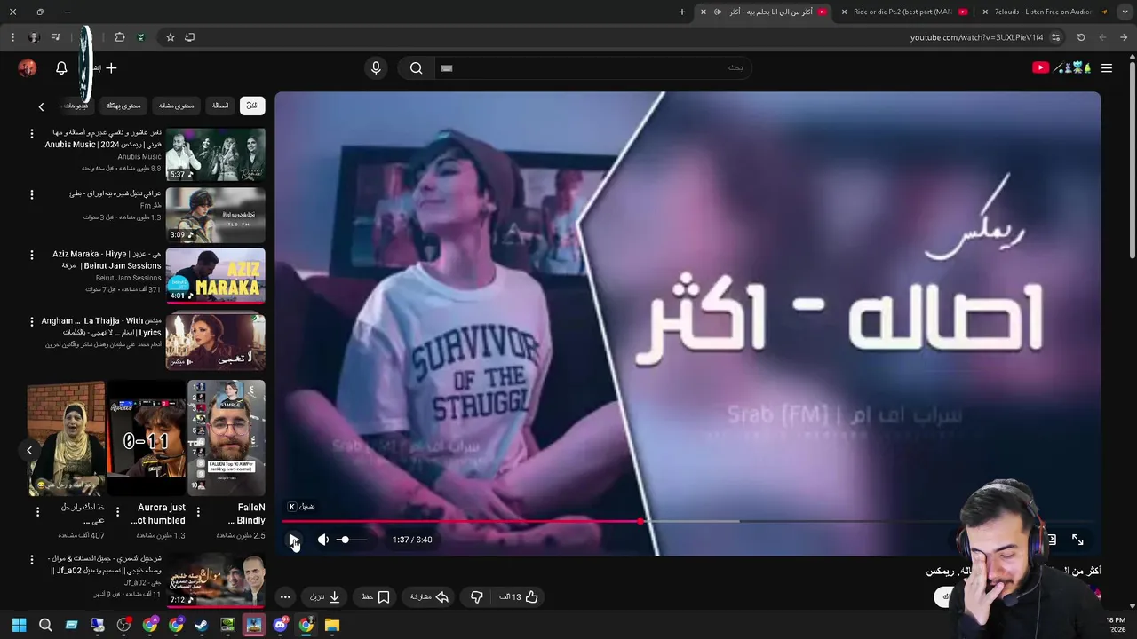Screen dimensions: 1137x639
Task: Click the 'Anubis Music' channel name
Action: point(139,157)
